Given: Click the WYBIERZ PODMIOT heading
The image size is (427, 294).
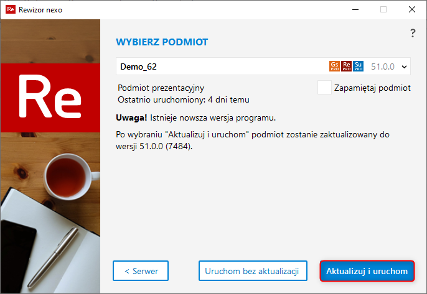Looking at the screenshot, I should [x=162, y=42].
